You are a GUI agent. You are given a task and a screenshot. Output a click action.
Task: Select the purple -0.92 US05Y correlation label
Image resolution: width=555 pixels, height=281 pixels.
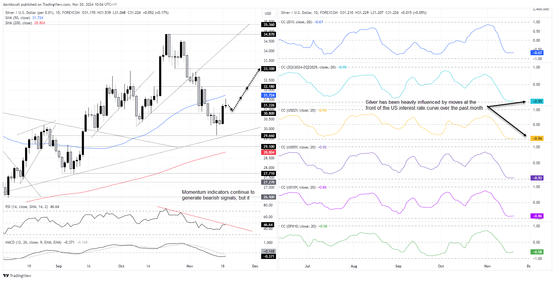[537, 178]
